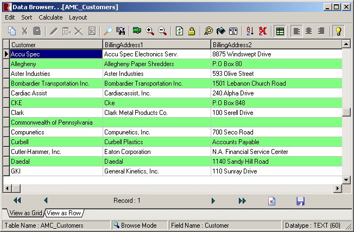Viewport: 354px width, 232px height.
Task: Click horizontal scrollbar right arrow
Action: 338,188
